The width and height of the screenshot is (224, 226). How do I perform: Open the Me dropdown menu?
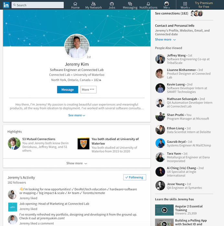(166, 5)
